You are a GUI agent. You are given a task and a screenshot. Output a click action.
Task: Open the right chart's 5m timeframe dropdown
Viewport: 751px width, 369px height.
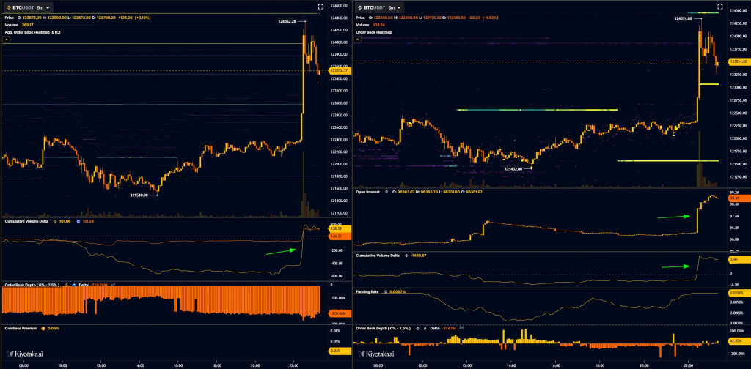399,7
